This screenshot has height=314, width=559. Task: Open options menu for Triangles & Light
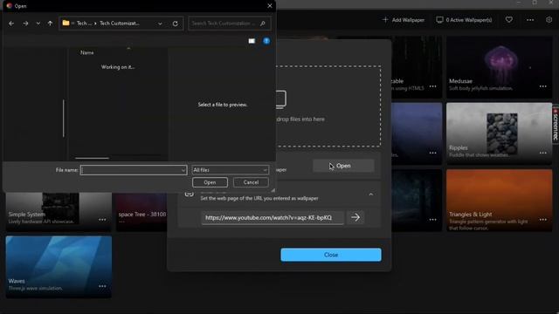542,220
